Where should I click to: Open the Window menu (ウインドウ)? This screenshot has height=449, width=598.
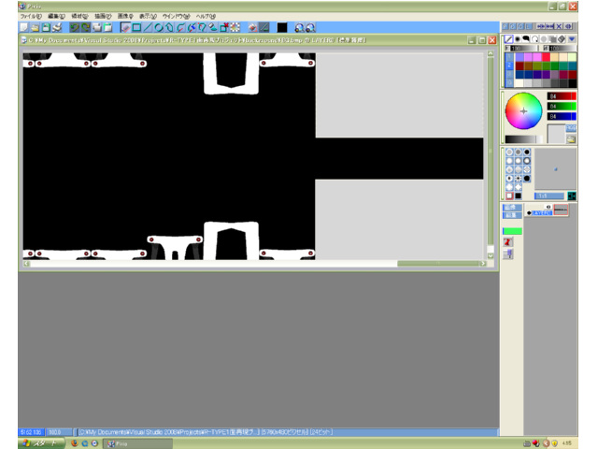(177, 17)
